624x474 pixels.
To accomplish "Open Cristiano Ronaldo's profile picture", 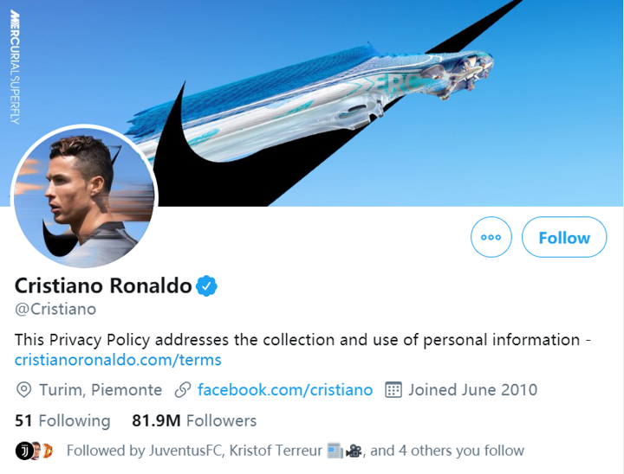I will [x=84, y=197].
